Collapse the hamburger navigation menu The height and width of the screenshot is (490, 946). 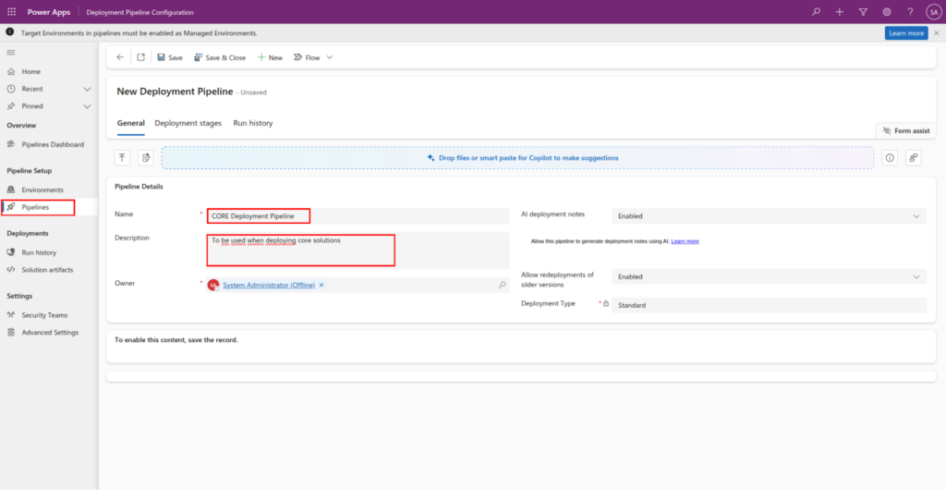click(x=11, y=53)
